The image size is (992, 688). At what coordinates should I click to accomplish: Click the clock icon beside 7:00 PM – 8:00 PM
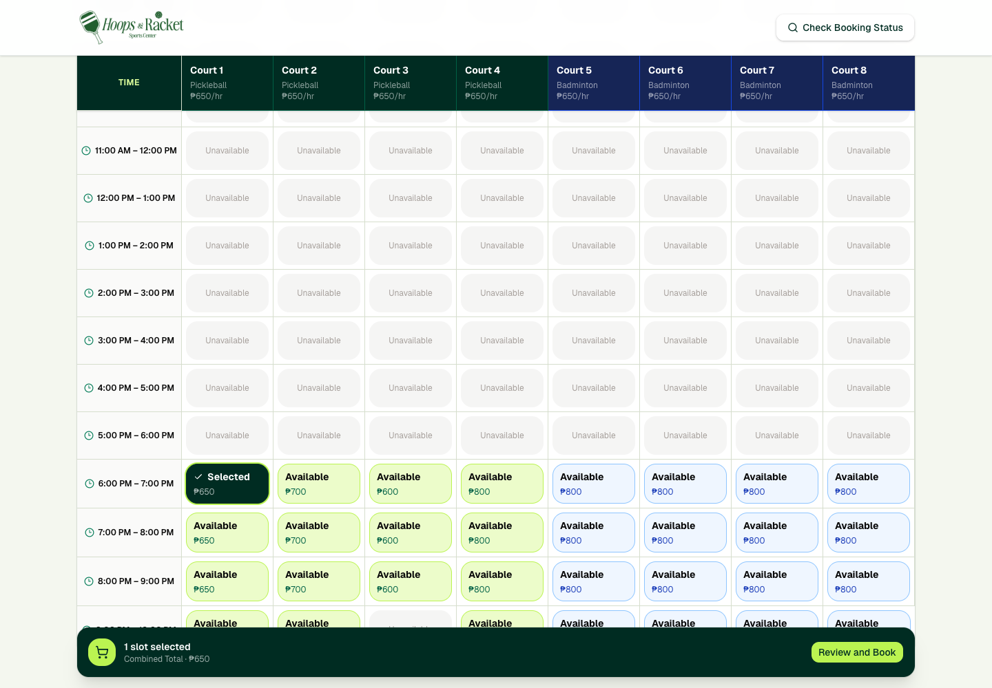(90, 533)
